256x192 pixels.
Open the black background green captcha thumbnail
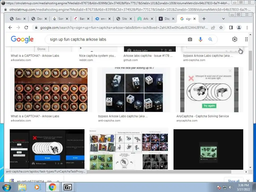tap(208, 149)
